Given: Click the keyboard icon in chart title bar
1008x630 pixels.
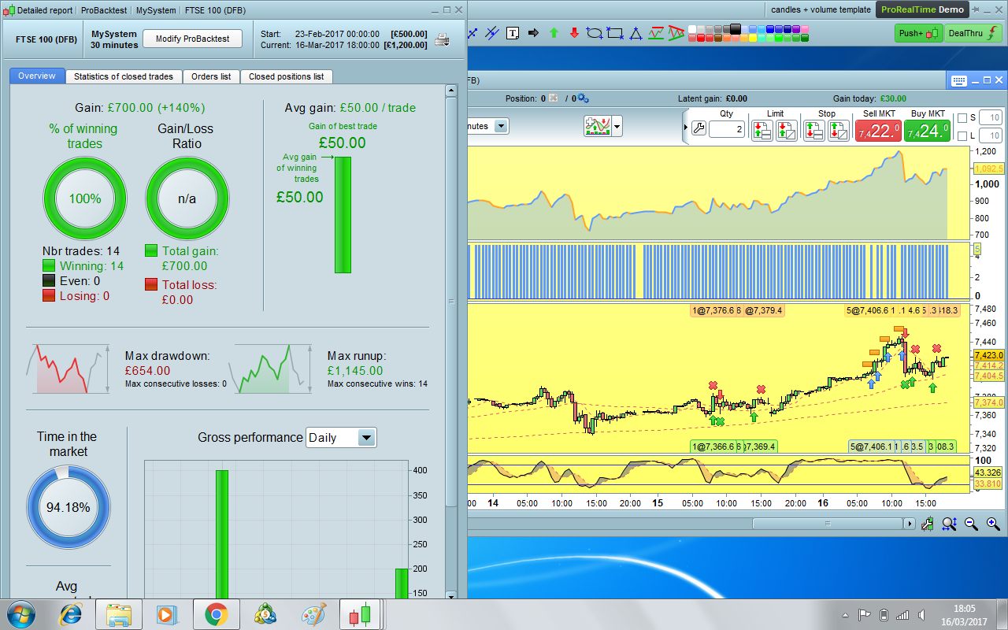Looking at the screenshot, I should (959, 80).
